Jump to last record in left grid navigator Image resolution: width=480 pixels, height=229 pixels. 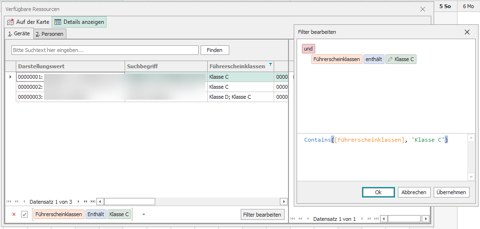[x=93, y=202]
